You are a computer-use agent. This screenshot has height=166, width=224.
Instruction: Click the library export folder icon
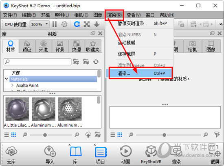(x=98, y=134)
